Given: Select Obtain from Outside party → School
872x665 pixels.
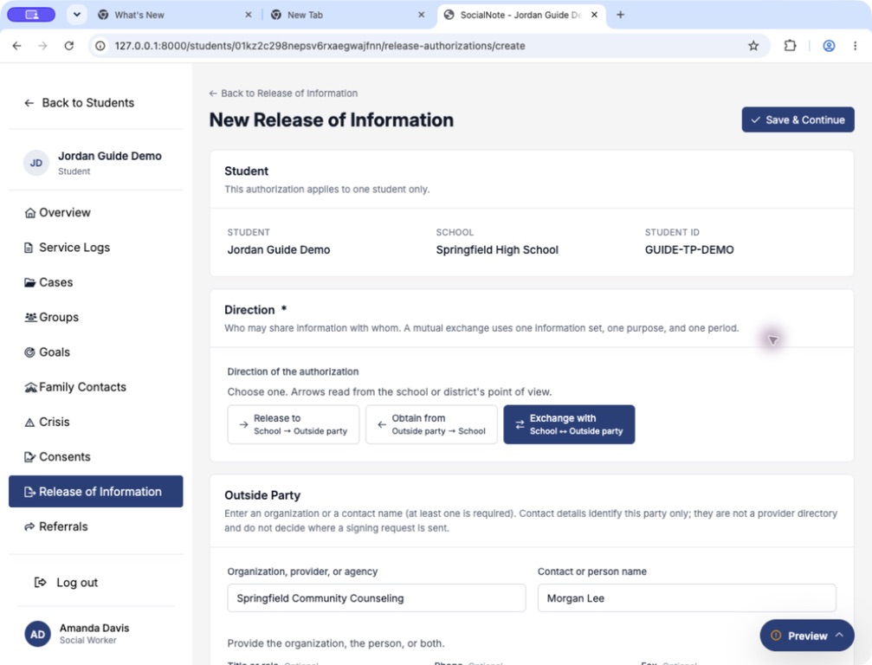Looking at the screenshot, I should [431, 424].
